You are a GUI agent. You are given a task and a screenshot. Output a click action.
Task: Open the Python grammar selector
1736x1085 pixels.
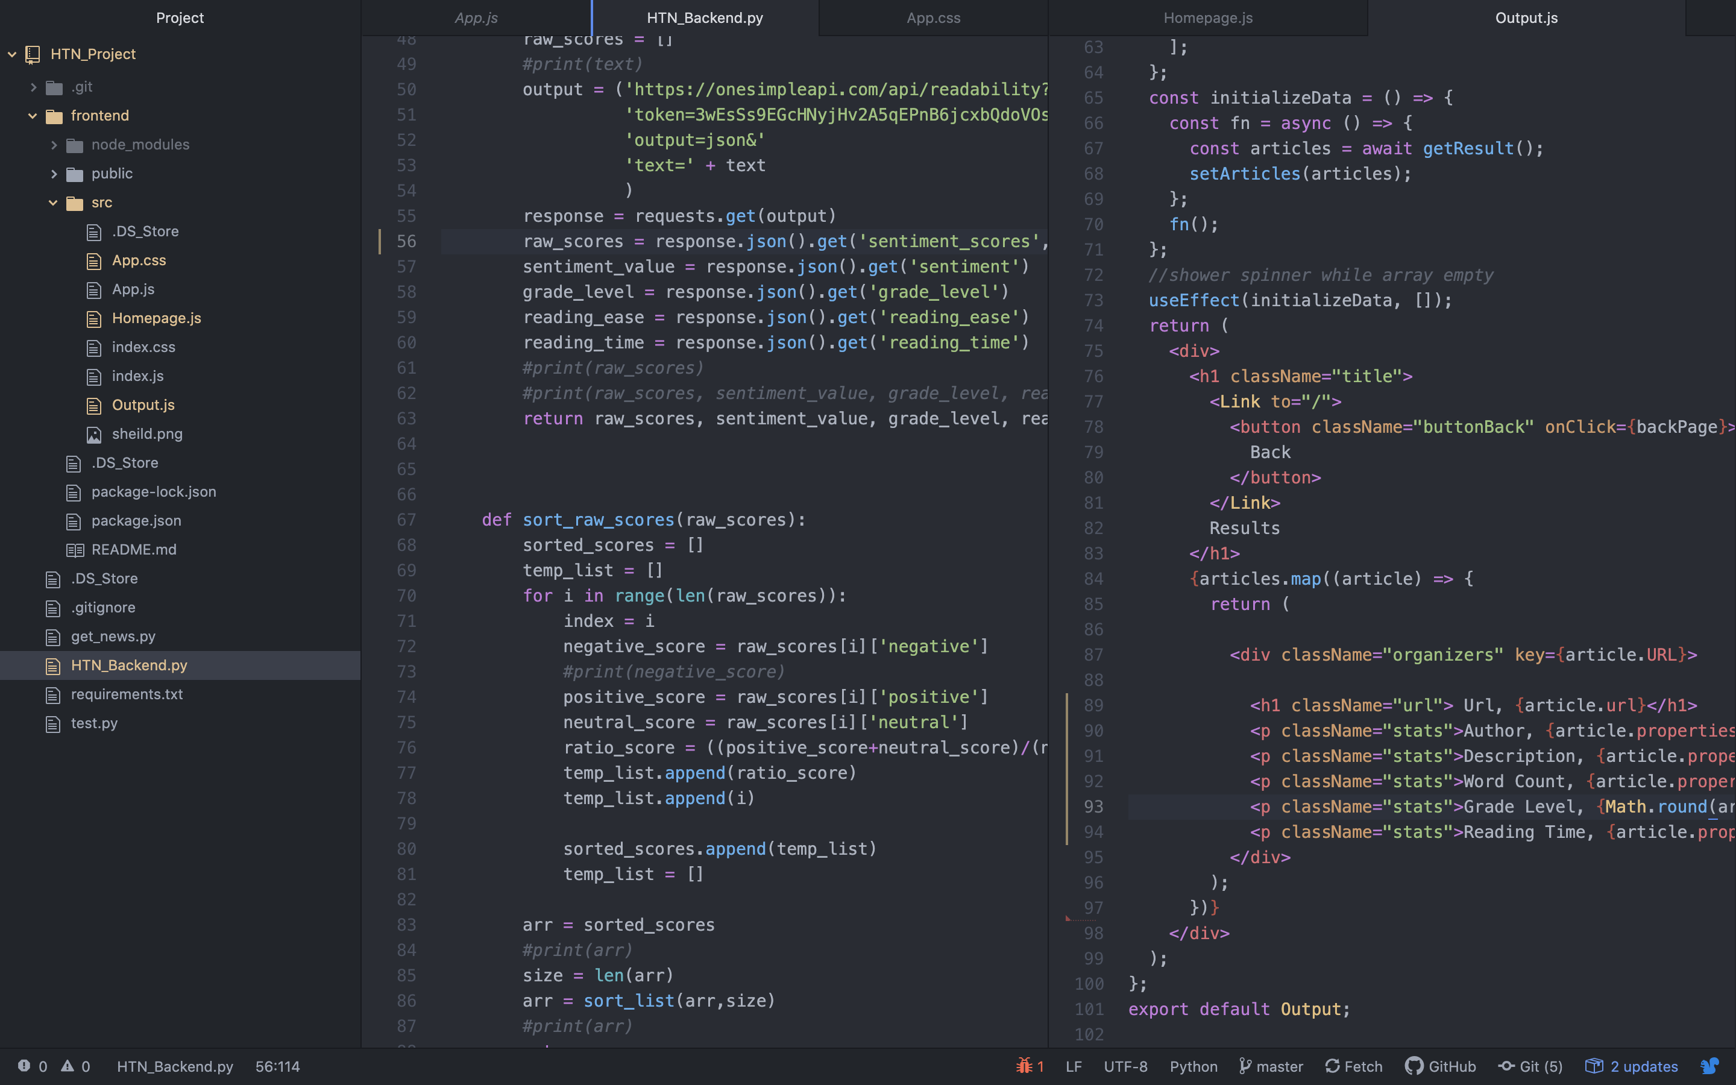pyautogui.click(x=1193, y=1066)
